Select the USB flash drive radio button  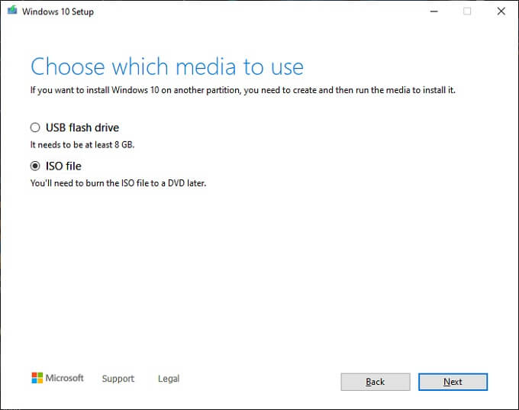[35, 128]
